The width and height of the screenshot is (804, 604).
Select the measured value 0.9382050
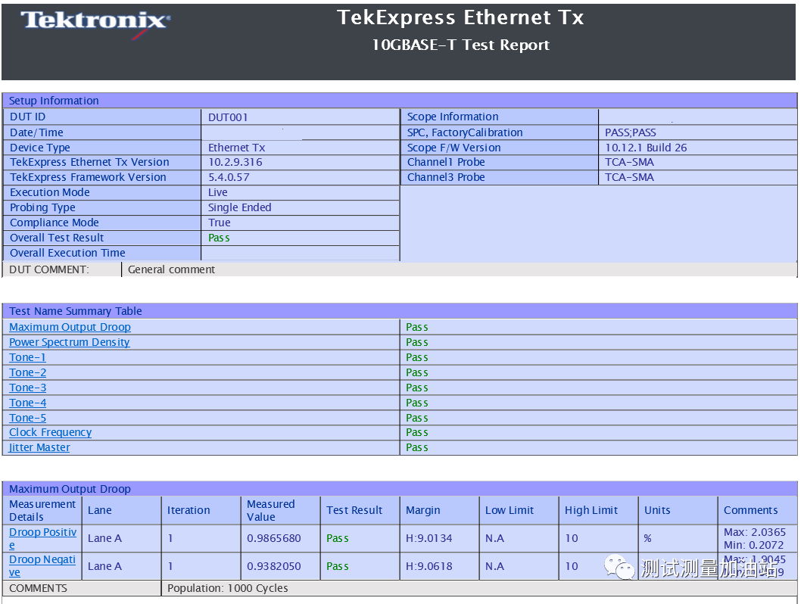click(x=274, y=566)
